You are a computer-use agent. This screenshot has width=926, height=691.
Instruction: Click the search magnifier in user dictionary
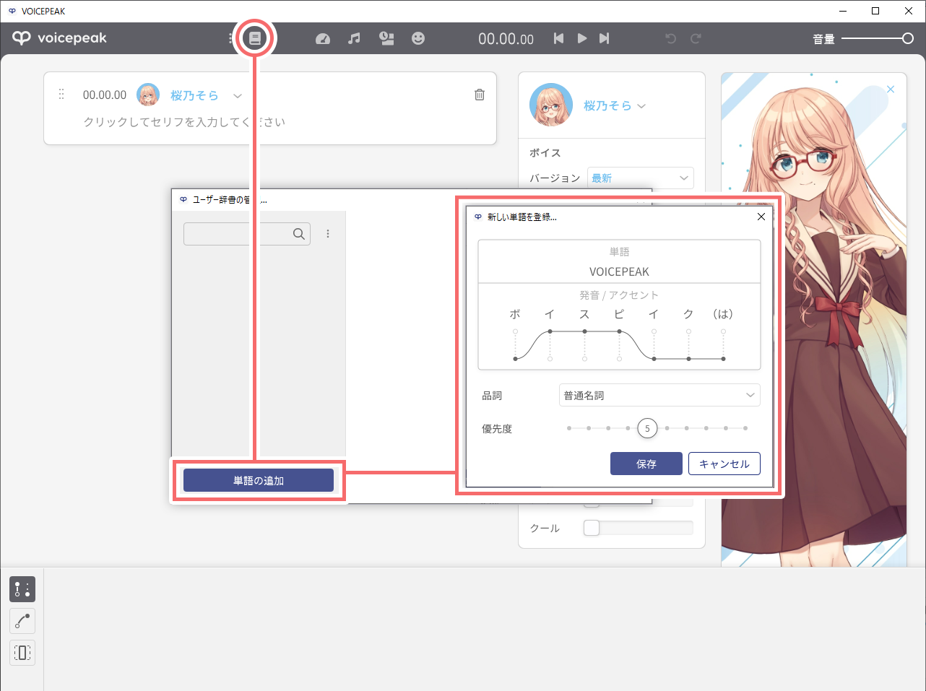tap(299, 234)
